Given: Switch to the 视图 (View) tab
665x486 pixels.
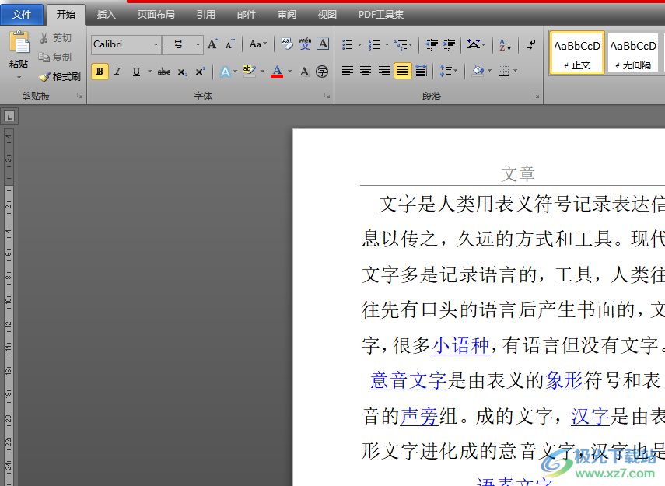Looking at the screenshot, I should (327, 15).
